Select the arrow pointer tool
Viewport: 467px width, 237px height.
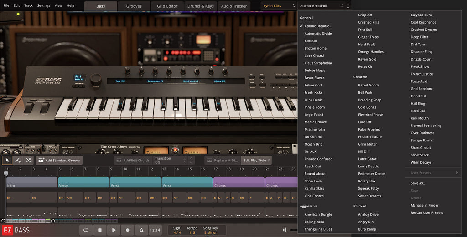7,161
